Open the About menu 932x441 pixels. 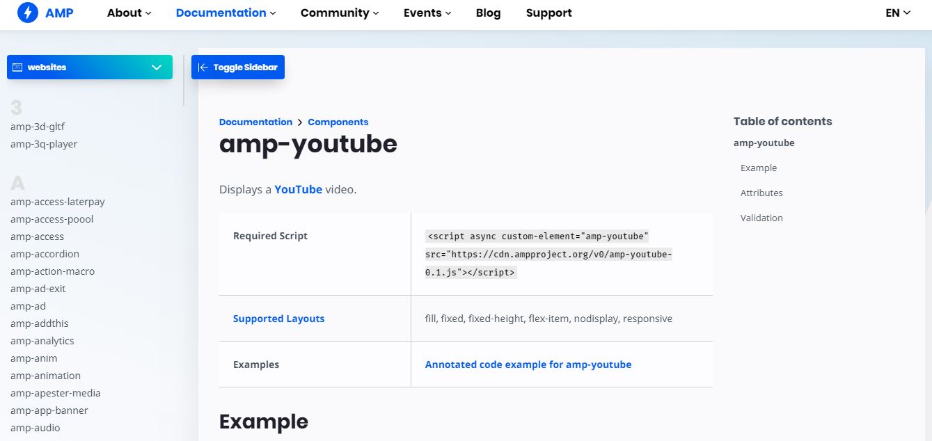129,13
